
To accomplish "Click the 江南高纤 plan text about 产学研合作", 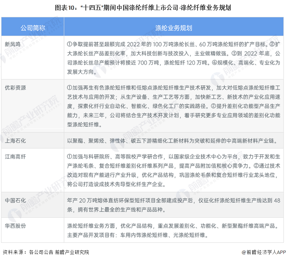I will pyautogui.click(x=173, y=170).
